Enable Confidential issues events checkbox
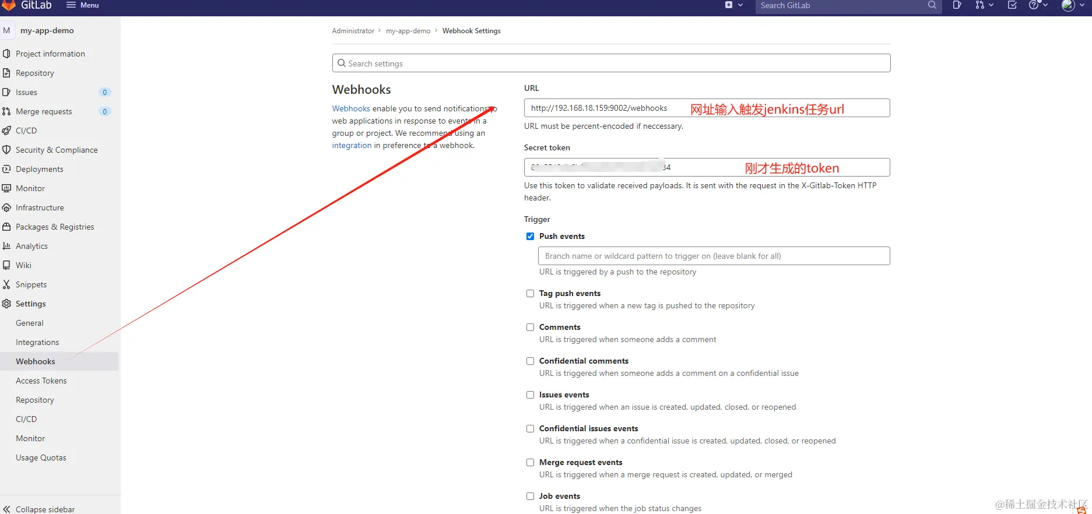Image resolution: width=1092 pixels, height=514 pixels. [x=530, y=428]
